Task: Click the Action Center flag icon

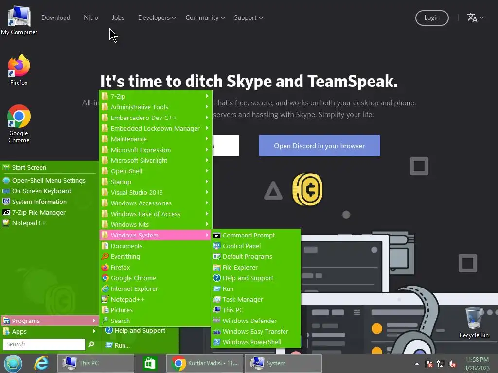Action: point(429,364)
